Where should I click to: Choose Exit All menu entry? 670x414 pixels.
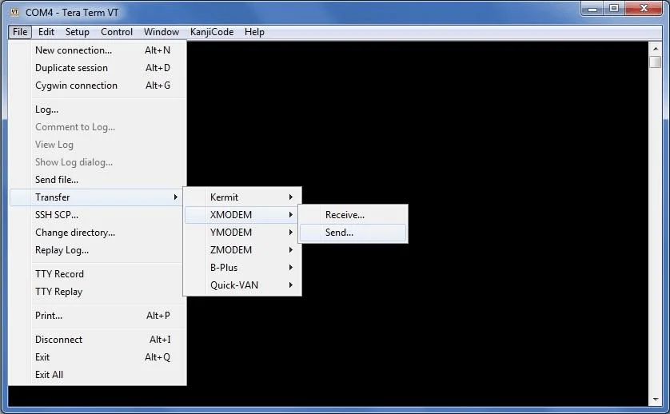[x=98, y=375]
